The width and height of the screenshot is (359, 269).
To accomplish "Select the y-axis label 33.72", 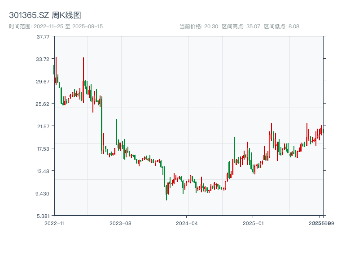I will coord(43,59).
